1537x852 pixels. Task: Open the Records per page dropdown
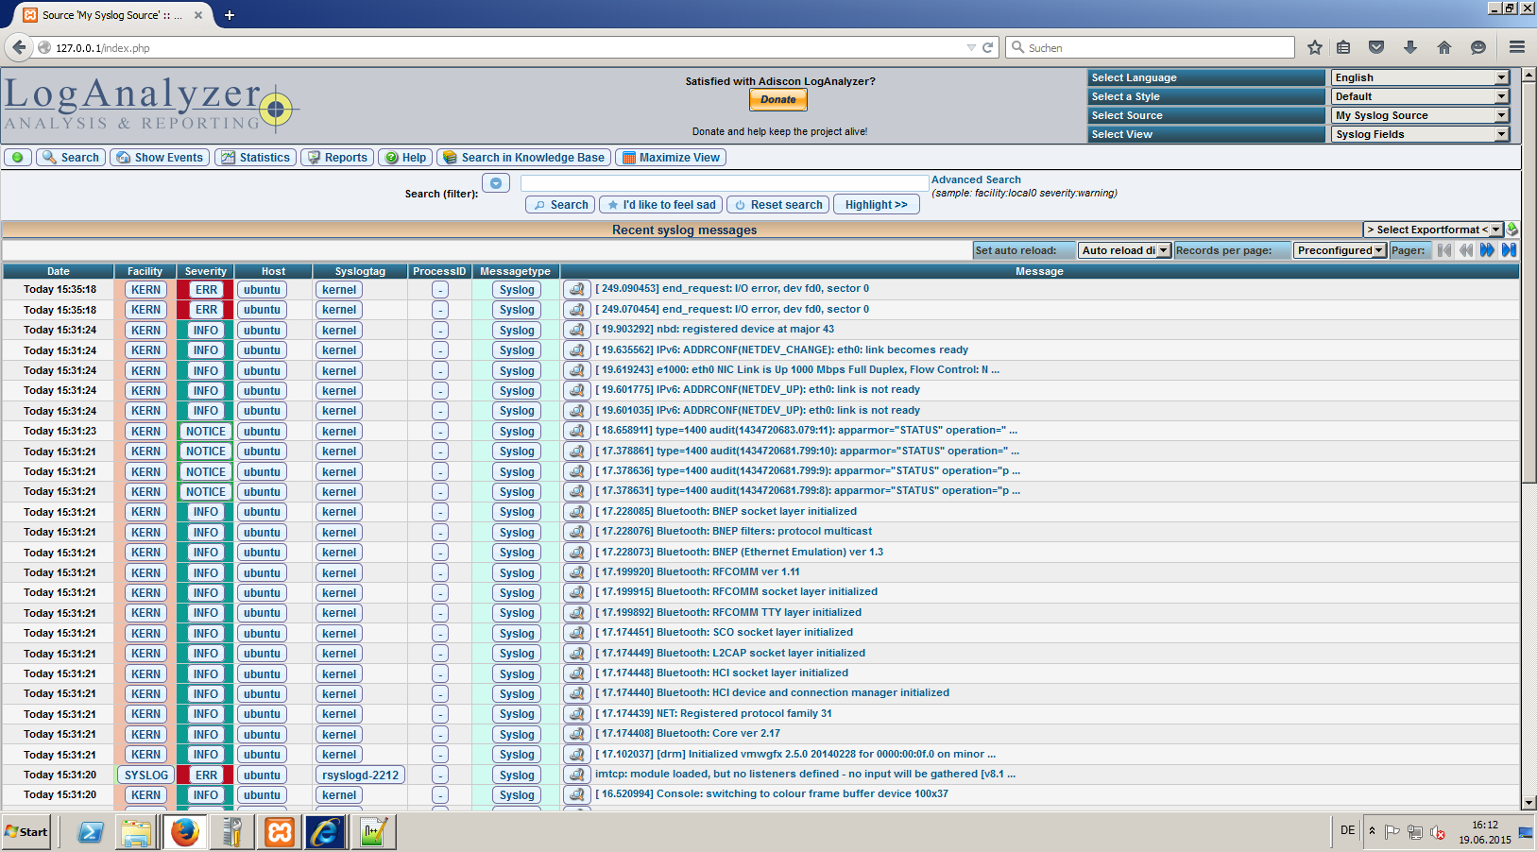pos(1340,250)
